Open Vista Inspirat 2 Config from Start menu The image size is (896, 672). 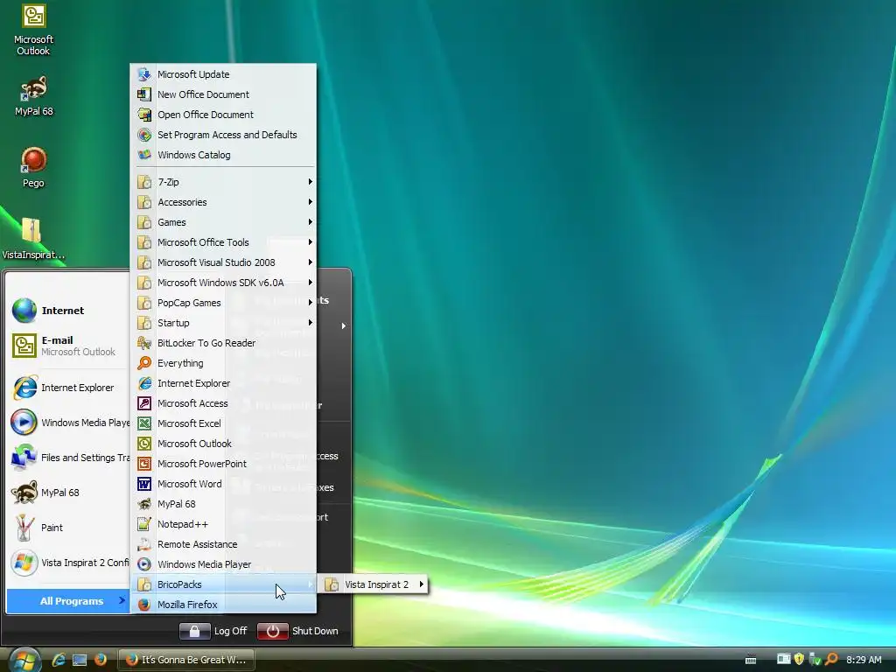[x=68, y=563]
